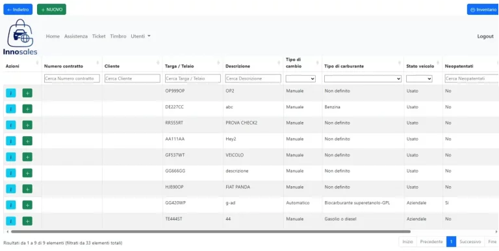Viewport: 499px width, 251px height.
Task: Open the Assistenza page
Action: pyautogui.click(x=76, y=36)
